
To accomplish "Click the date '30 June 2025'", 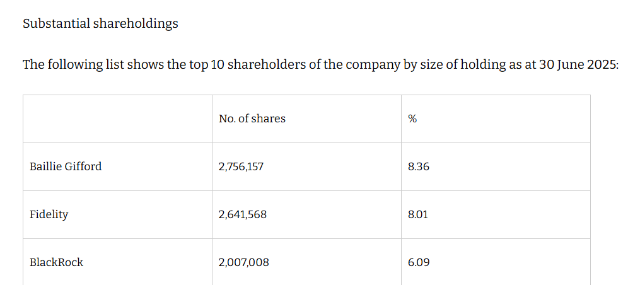I will 578,64.
